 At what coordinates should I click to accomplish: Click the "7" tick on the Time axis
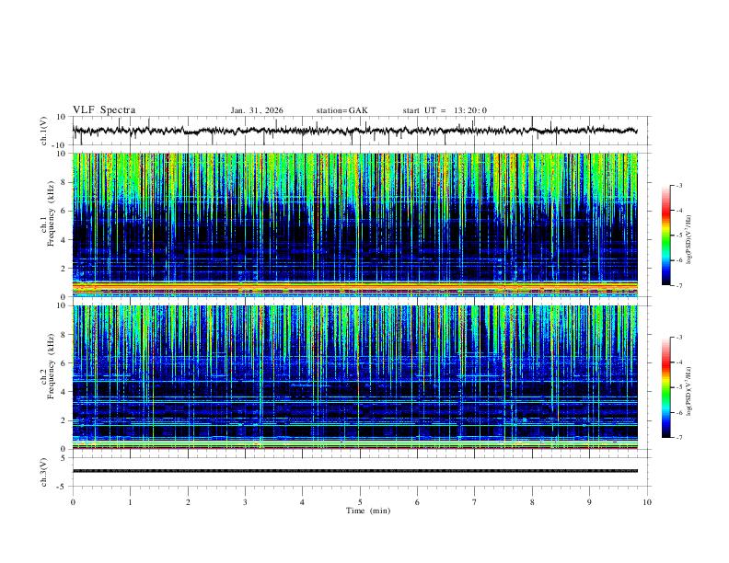(x=475, y=502)
